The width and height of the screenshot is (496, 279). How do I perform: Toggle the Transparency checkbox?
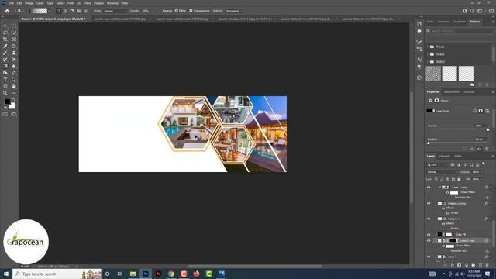click(x=191, y=11)
